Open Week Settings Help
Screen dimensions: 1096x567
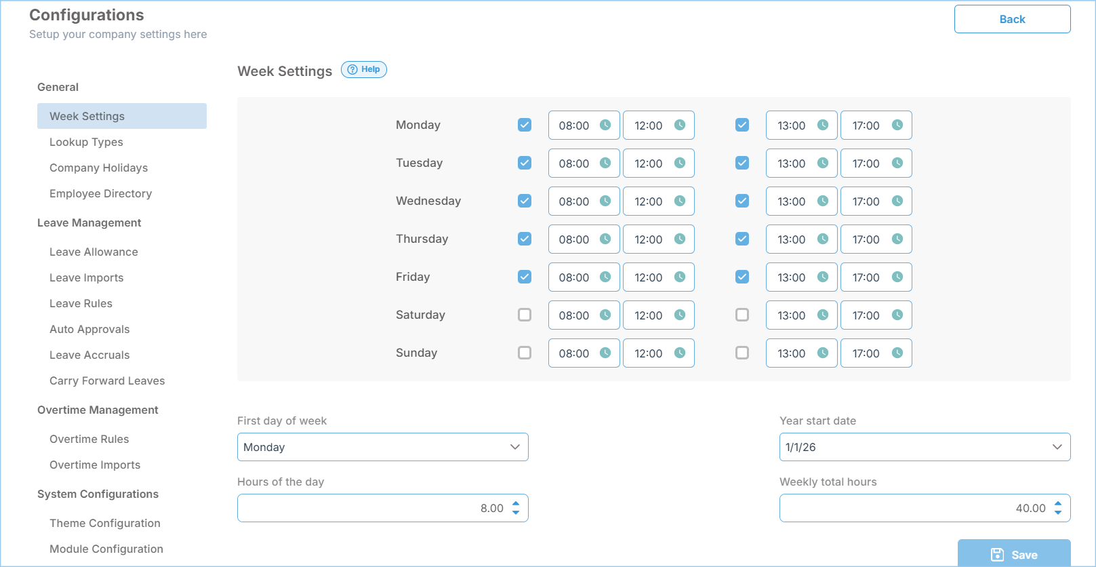pos(364,70)
